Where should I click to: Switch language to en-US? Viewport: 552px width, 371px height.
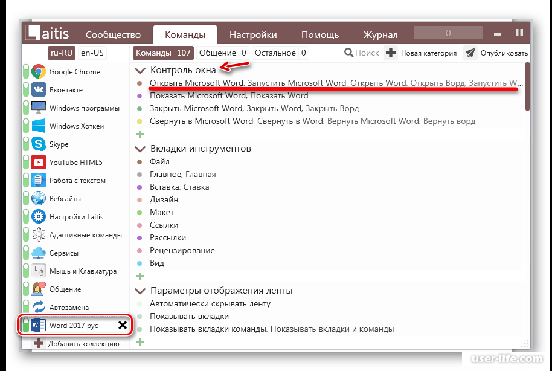coord(92,53)
